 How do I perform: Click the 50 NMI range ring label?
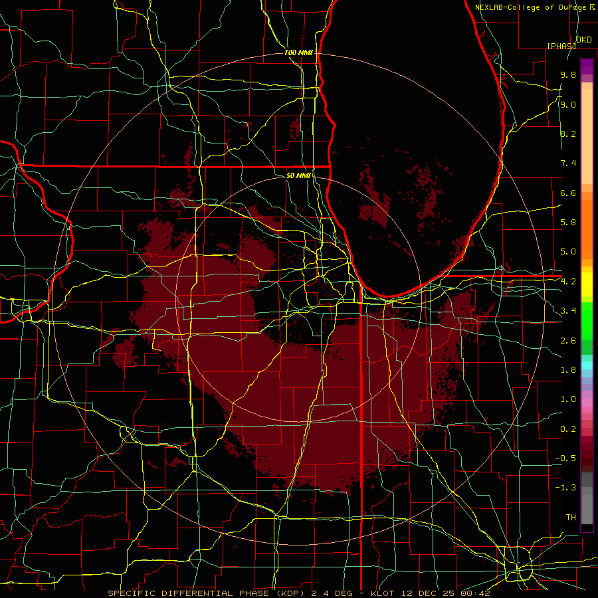298,175
